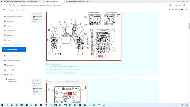Open the hamburger side menu toggle

4,10
